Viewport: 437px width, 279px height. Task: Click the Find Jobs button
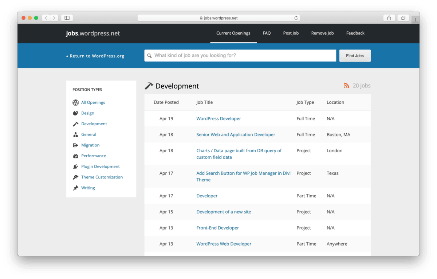[355, 56]
